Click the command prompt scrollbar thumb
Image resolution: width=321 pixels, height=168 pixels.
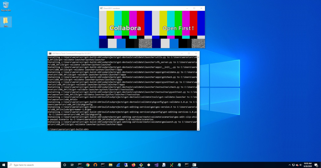click(x=198, y=84)
